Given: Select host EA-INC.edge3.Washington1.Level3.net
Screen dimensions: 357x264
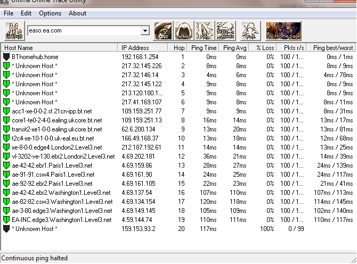Looking at the screenshot, I should [x=62, y=220].
